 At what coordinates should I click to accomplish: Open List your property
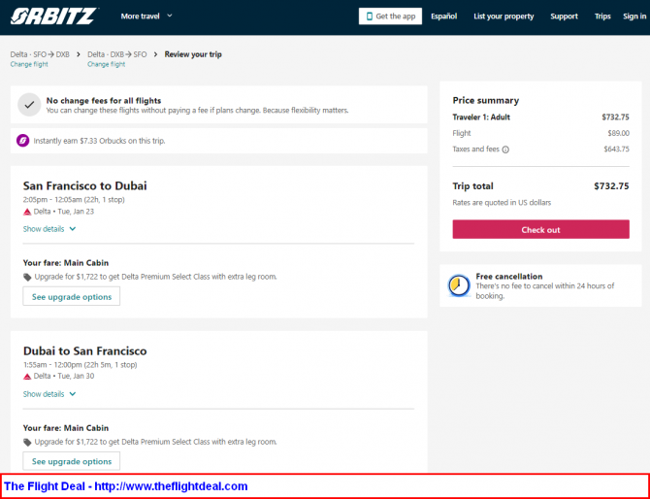click(x=504, y=17)
